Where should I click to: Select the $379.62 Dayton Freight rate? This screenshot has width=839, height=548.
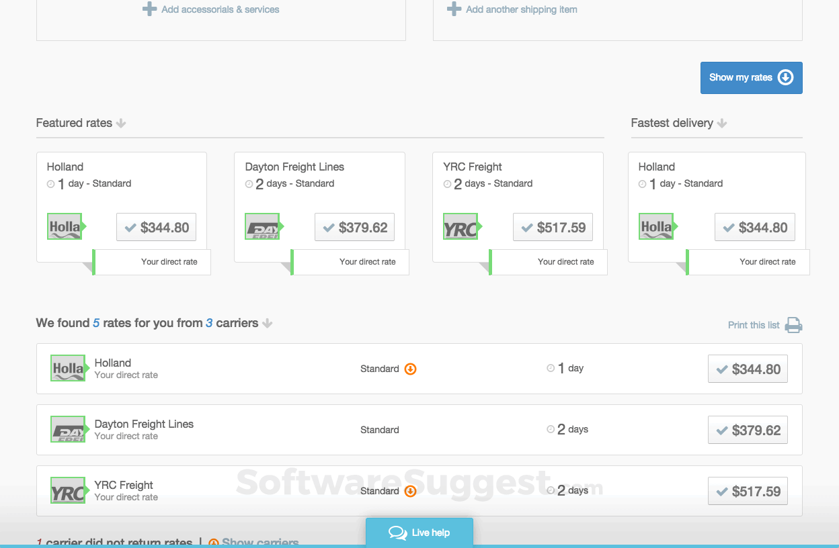[748, 430]
